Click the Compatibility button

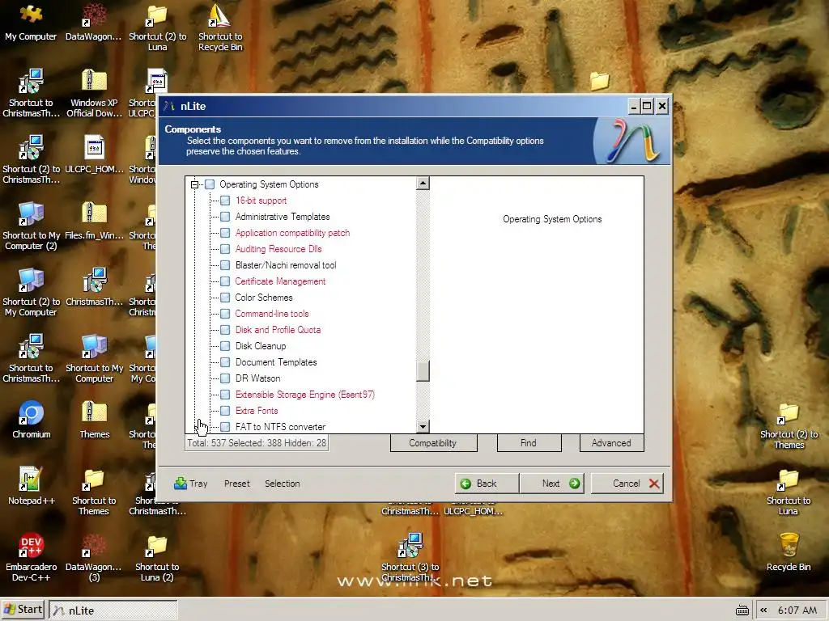(434, 443)
